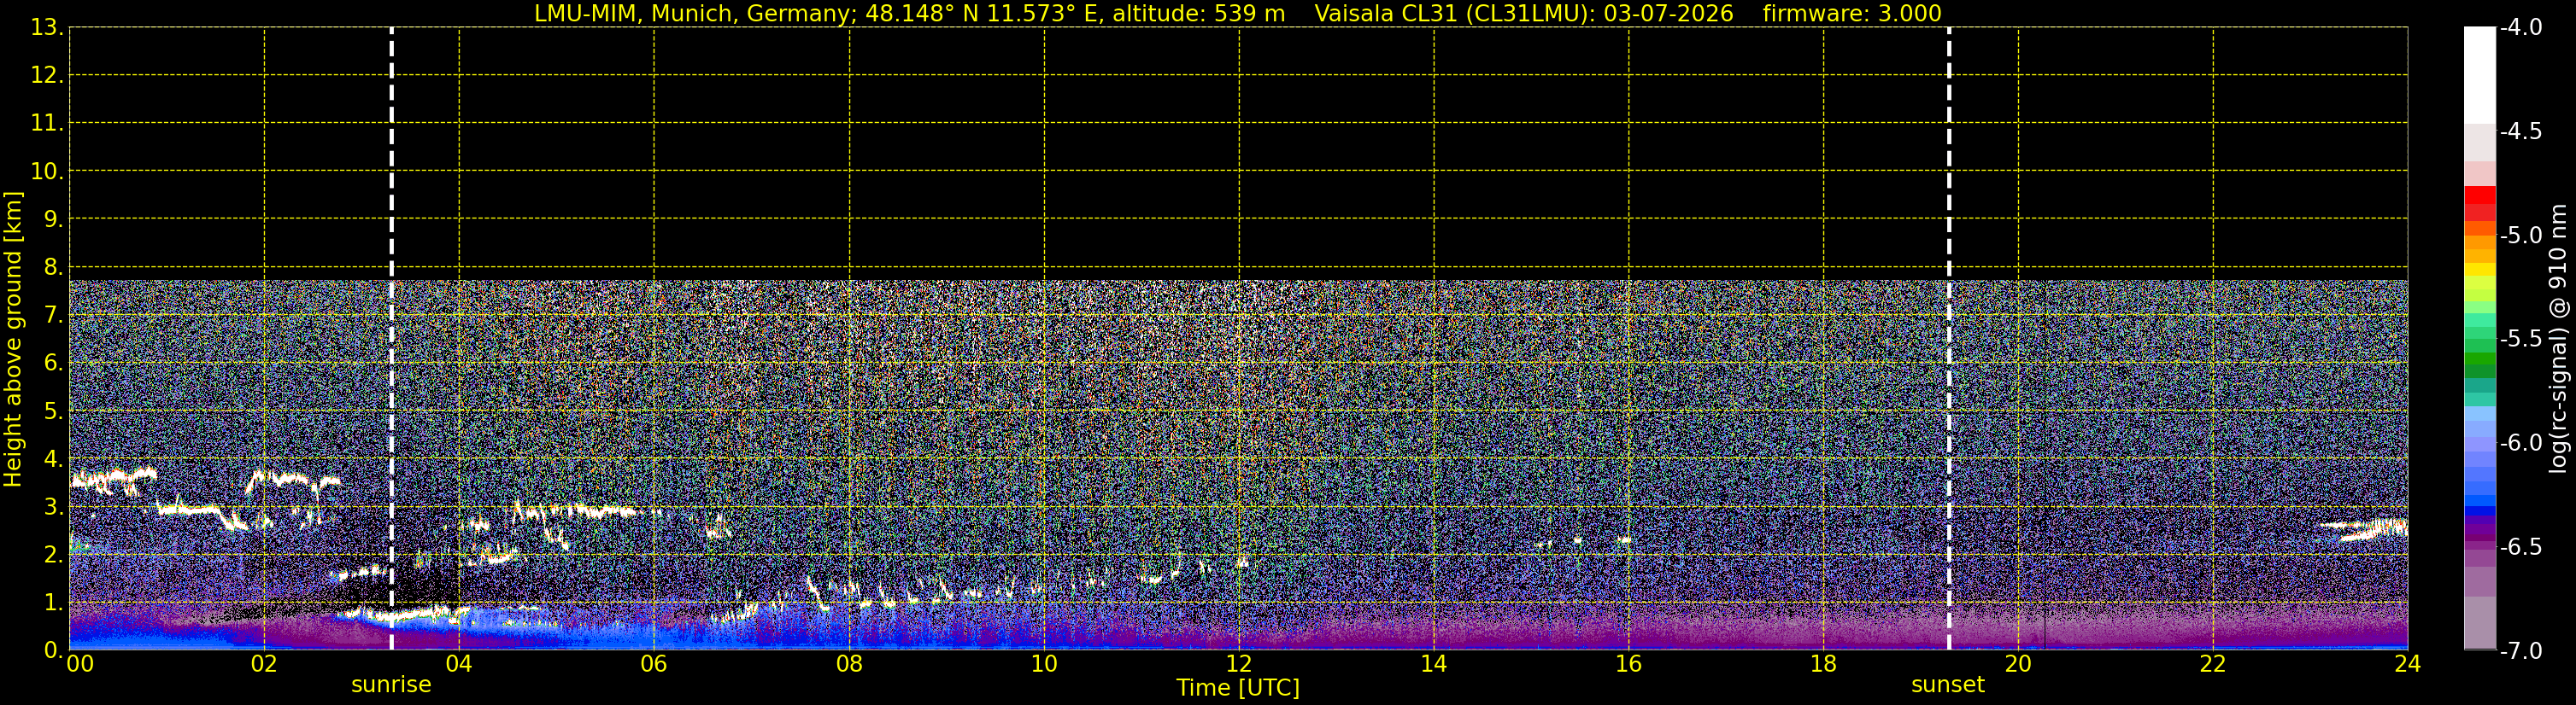Click the 06 hour tick on time axis

(x=654, y=664)
